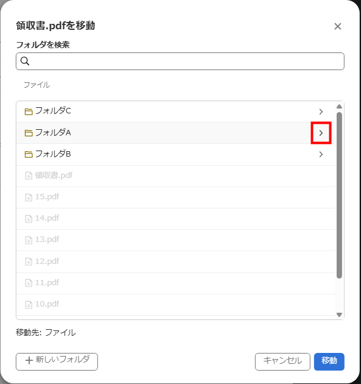Image resolution: width=361 pixels, height=384 pixels.
Task: Select the フォルダB folder icon
Action: point(29,154)
